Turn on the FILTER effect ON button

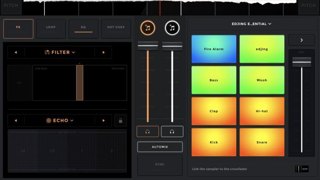(19, 83)
